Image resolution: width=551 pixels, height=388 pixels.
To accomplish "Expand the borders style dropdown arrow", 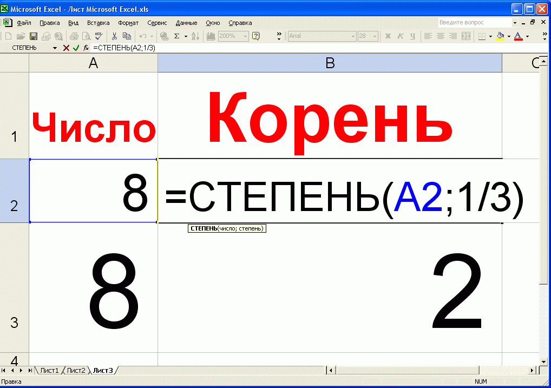I will 490,36.
